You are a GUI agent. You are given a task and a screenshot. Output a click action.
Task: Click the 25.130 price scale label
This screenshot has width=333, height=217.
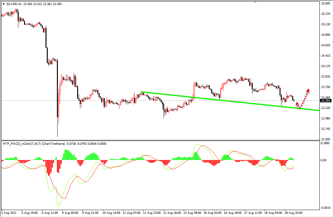pyautogui.click(x=326, y=24)
